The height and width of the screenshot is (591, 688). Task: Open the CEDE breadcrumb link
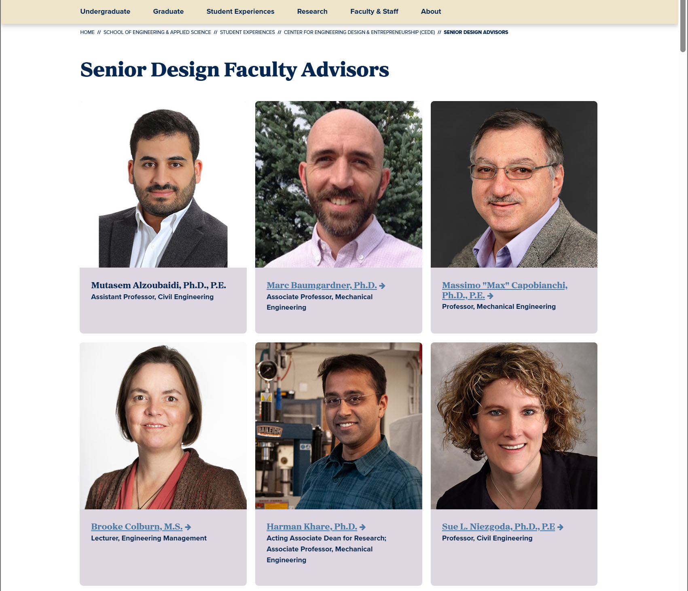[x=359, y=32]
